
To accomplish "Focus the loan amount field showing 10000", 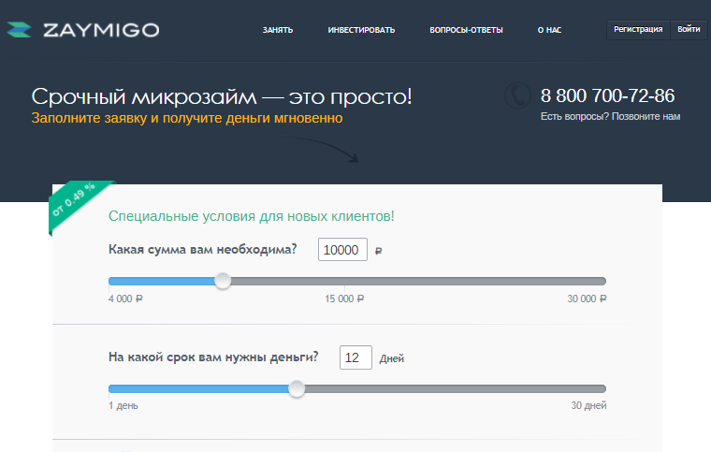I will pos(342,249).
